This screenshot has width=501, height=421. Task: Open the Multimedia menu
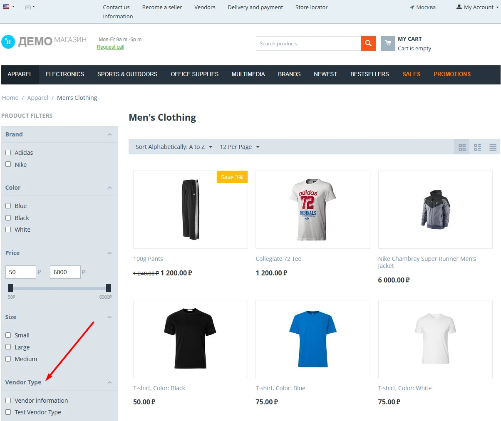click(248, 74)
